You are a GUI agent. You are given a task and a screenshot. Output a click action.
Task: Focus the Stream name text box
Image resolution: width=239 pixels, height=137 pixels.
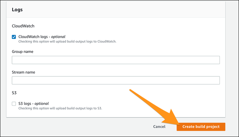click(115, 80)
